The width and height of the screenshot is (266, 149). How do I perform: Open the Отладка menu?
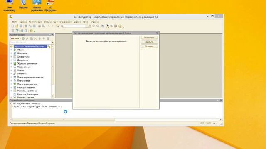(47, 22)
